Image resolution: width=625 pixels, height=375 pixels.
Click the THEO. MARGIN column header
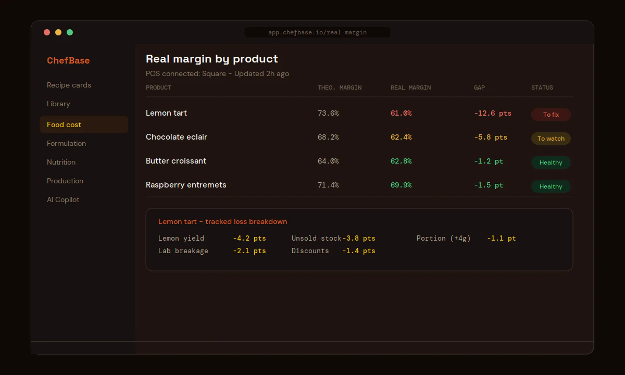click(340, 87)
